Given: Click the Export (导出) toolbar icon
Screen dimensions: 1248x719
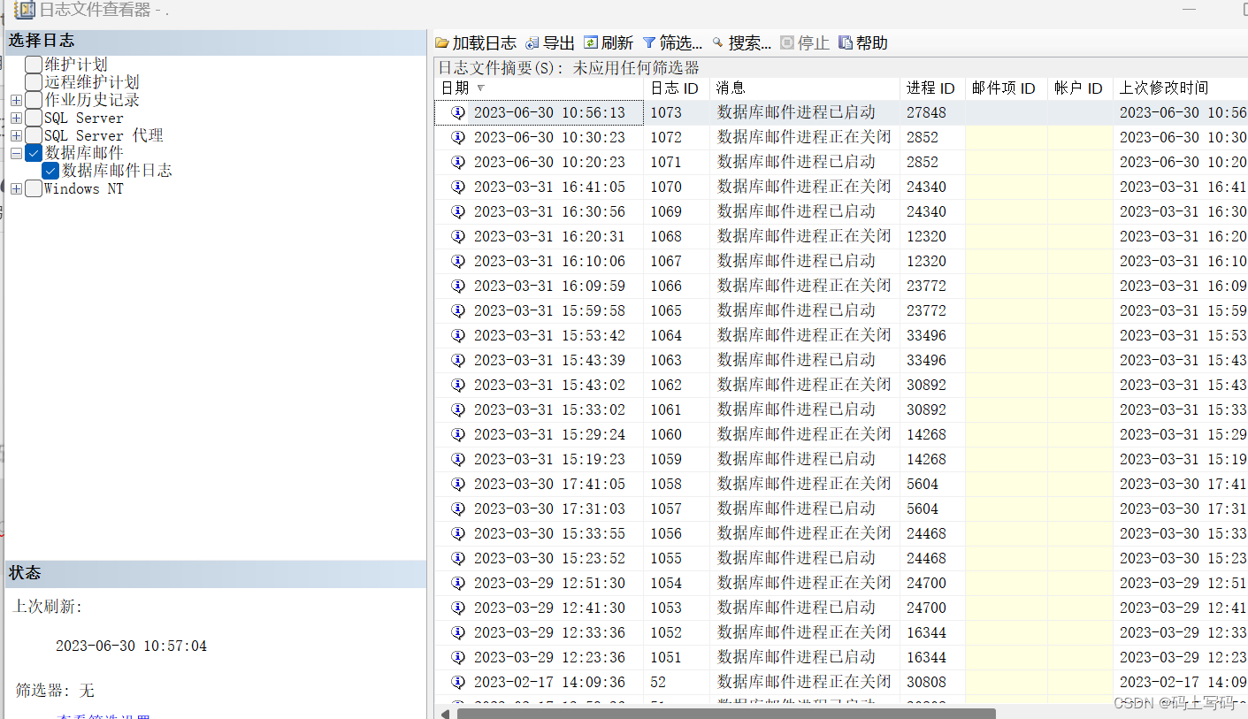Looking at the screenshot, I should coord(532,43).
